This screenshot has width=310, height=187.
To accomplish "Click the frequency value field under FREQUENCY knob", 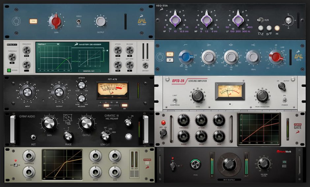I will 26,56.
